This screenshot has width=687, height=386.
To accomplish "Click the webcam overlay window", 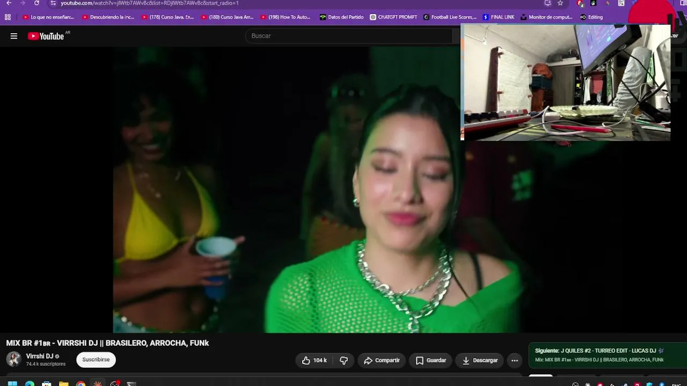I will [566, 82].
